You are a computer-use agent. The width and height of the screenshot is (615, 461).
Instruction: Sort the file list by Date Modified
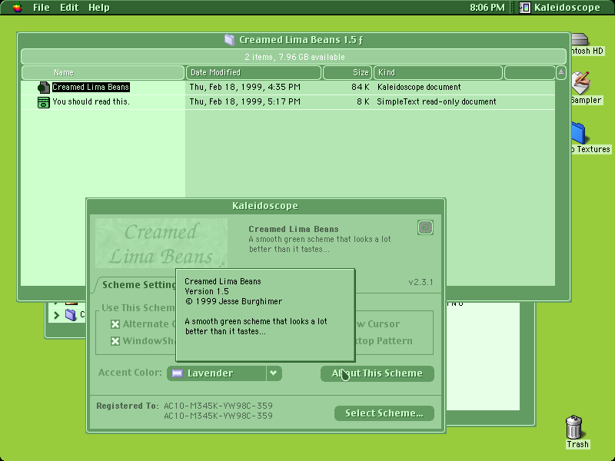pyautogui.click(x=254, y=72)
